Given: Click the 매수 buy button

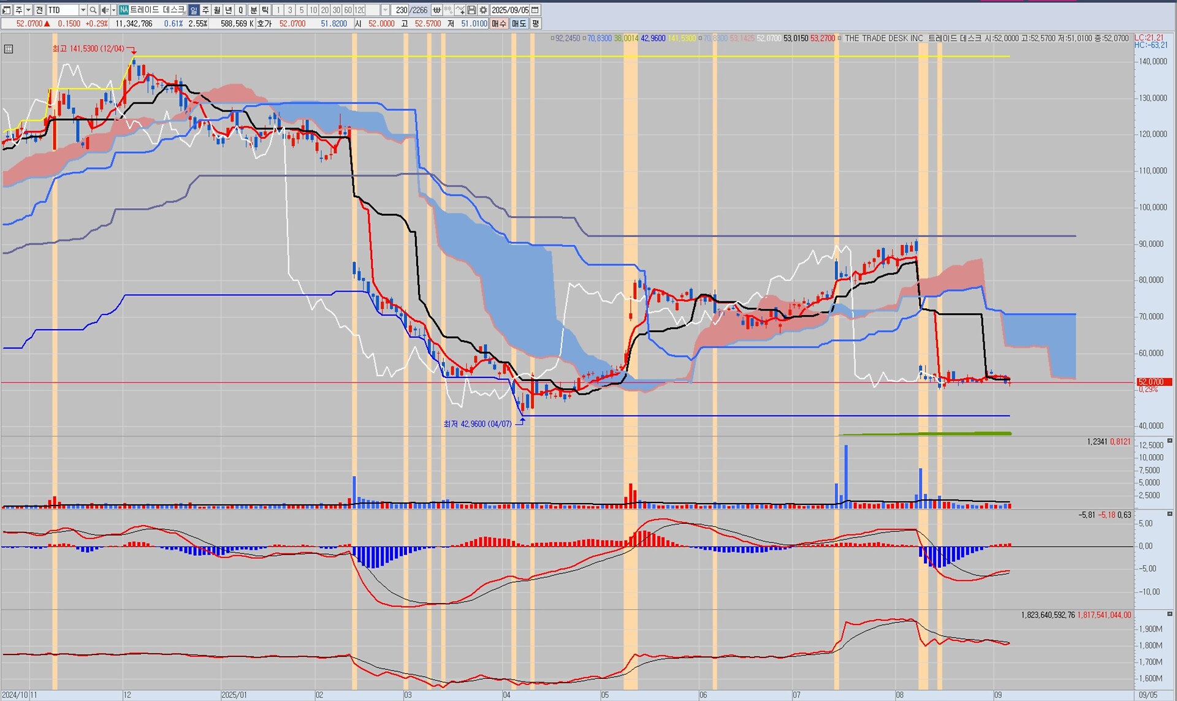Looking at the screenshot, I should tap(499, 23).
